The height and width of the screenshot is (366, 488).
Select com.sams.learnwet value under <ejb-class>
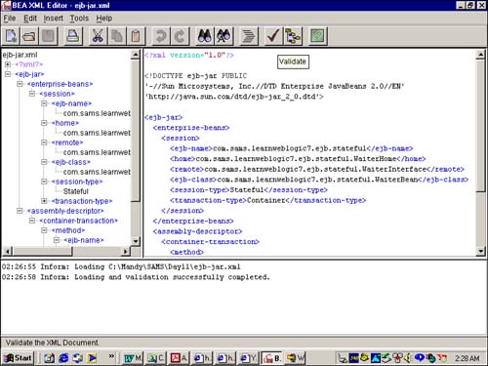(97, 172)
